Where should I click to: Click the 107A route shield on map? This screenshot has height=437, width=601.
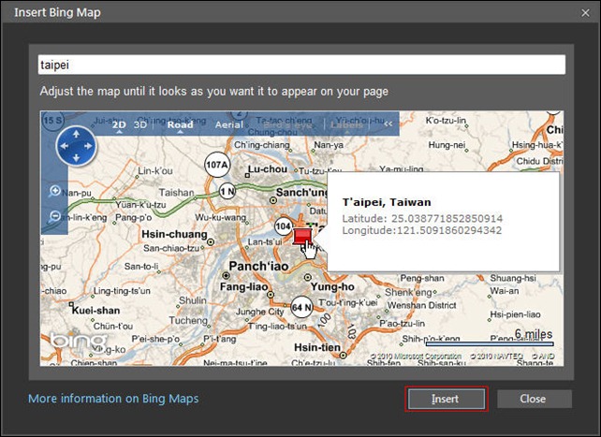(x=217, y=165)
